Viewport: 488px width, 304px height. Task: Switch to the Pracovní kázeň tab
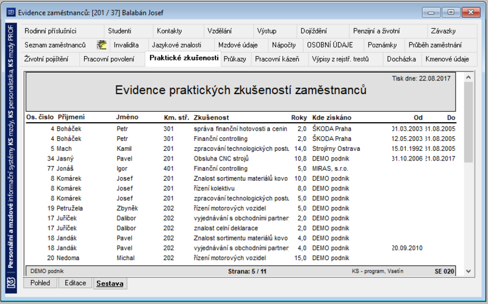[x=280, y=59]
